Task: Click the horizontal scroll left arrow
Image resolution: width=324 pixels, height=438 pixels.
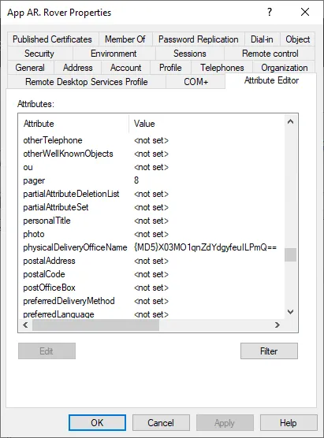Action: tap(25, 325)
